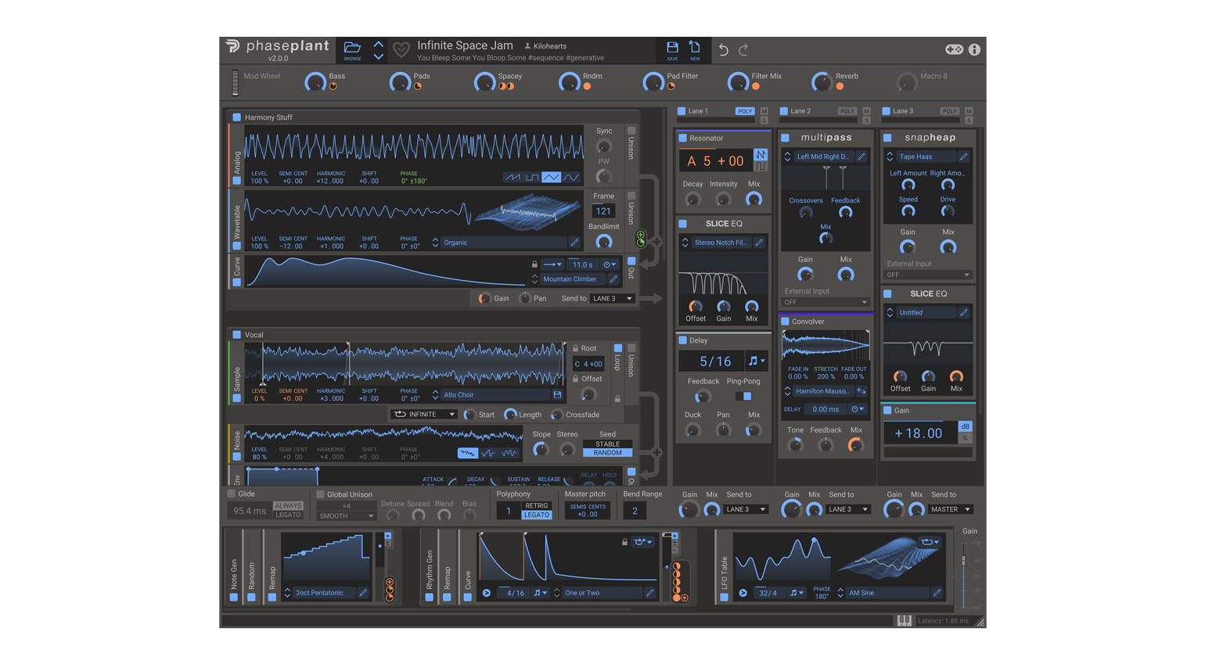Edit the Tape Haas snapheap preset

point(964,156)
